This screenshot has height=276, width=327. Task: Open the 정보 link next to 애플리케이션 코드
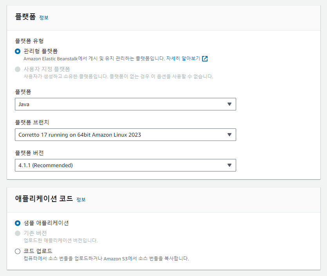[81, 200]
